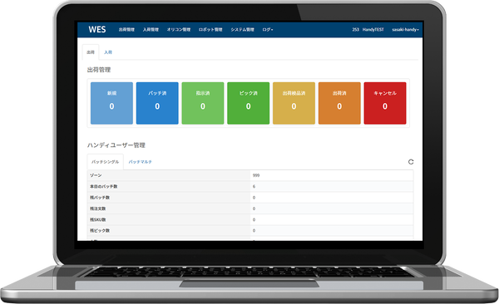Click the 指示済 status tile

tap(203, 103)
